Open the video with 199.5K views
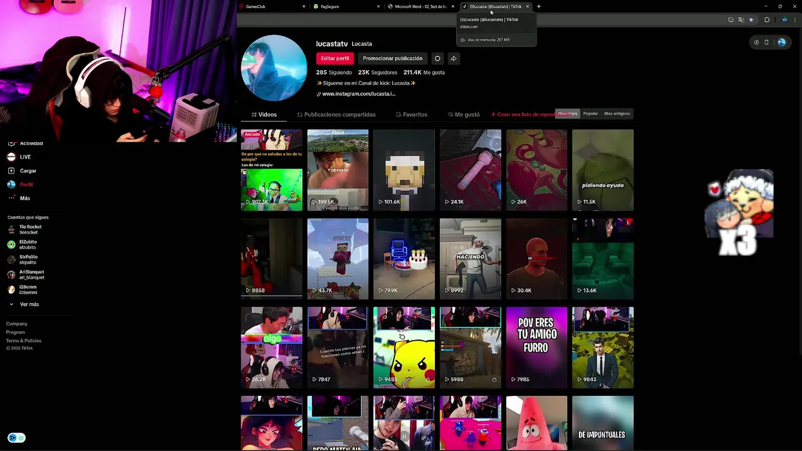Screen dimensions: 802x451 [338, 170]
